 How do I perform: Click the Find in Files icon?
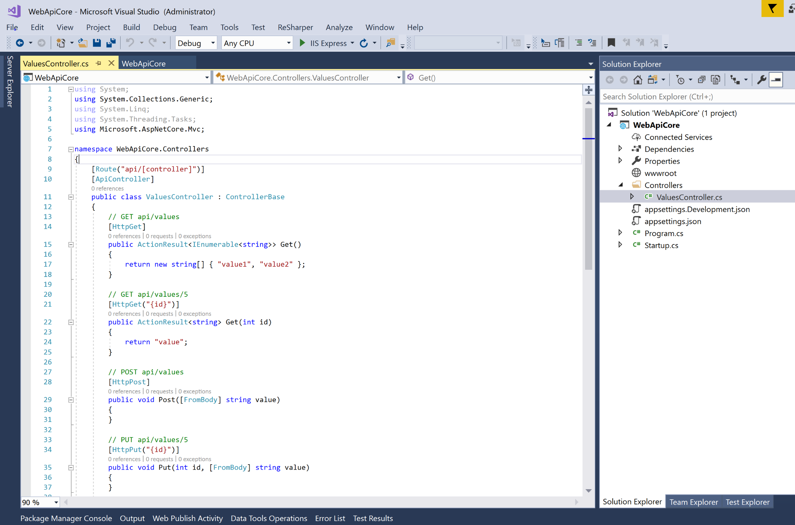pyautogui.click(x=390, y=43)
